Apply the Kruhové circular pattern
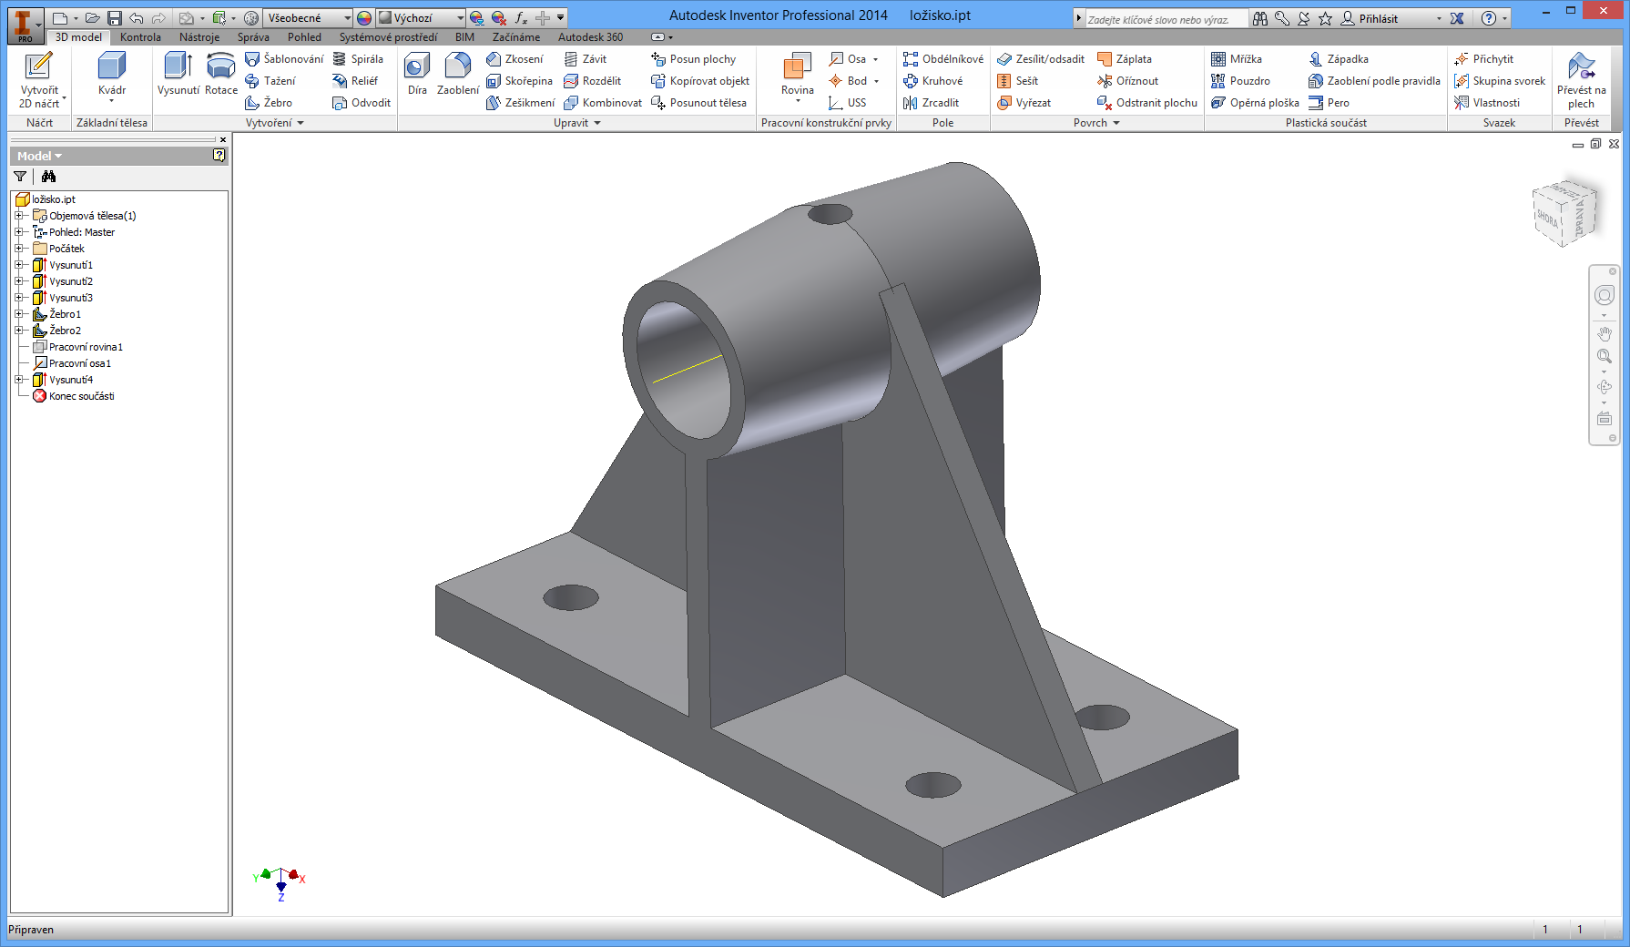 pos(932,81)
